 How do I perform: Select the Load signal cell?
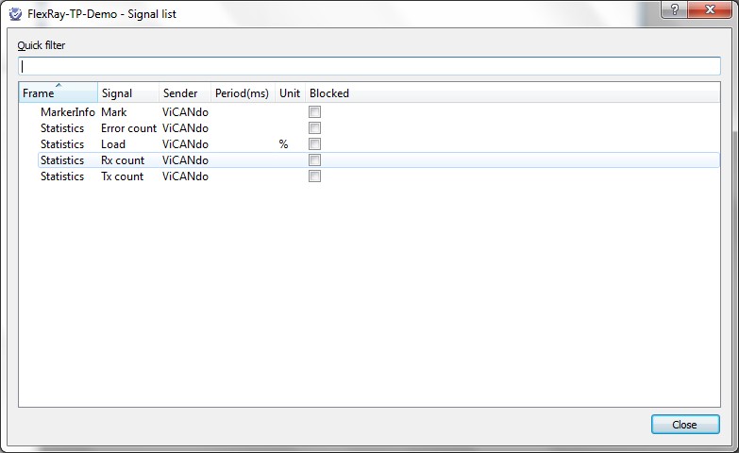click(113, 144)
